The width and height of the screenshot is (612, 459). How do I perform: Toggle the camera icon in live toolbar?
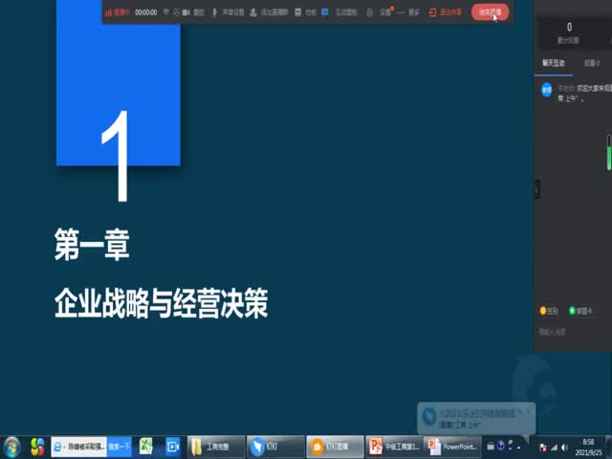186,12
